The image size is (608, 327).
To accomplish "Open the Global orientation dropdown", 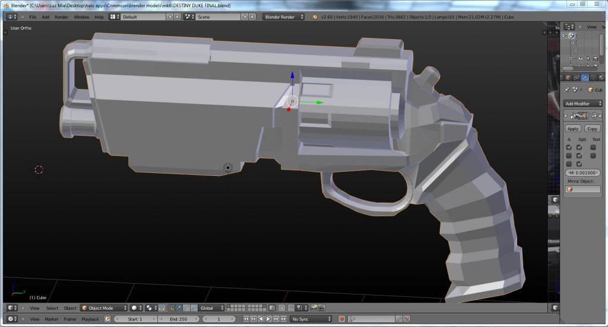I will 211,308.
